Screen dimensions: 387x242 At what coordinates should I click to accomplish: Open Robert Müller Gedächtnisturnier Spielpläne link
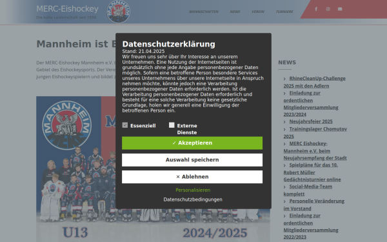[x=312, y=172]
